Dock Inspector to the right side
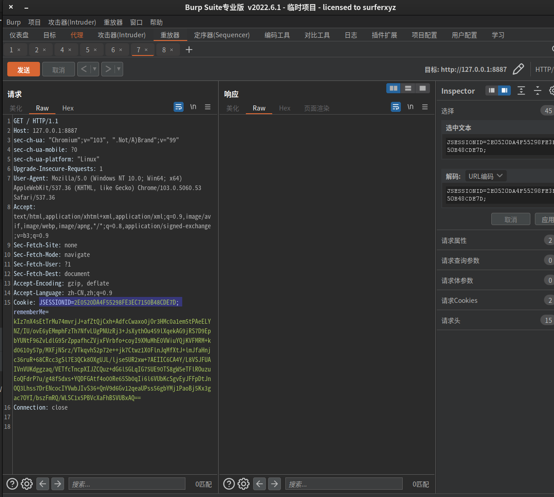The image size is (554, 497). (504, 90)
